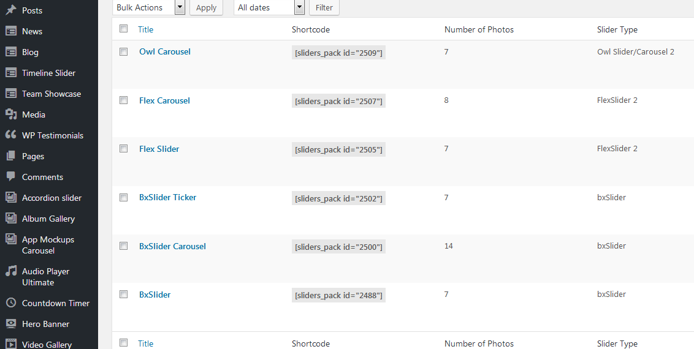Click the Video Gallery icon

point(10,344)
